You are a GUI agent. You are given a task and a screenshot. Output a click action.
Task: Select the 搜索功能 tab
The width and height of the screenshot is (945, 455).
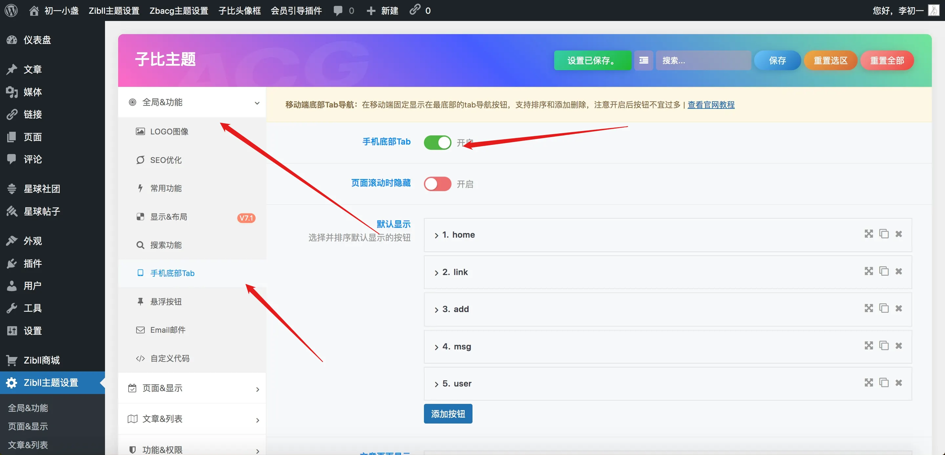coord(192,245)
